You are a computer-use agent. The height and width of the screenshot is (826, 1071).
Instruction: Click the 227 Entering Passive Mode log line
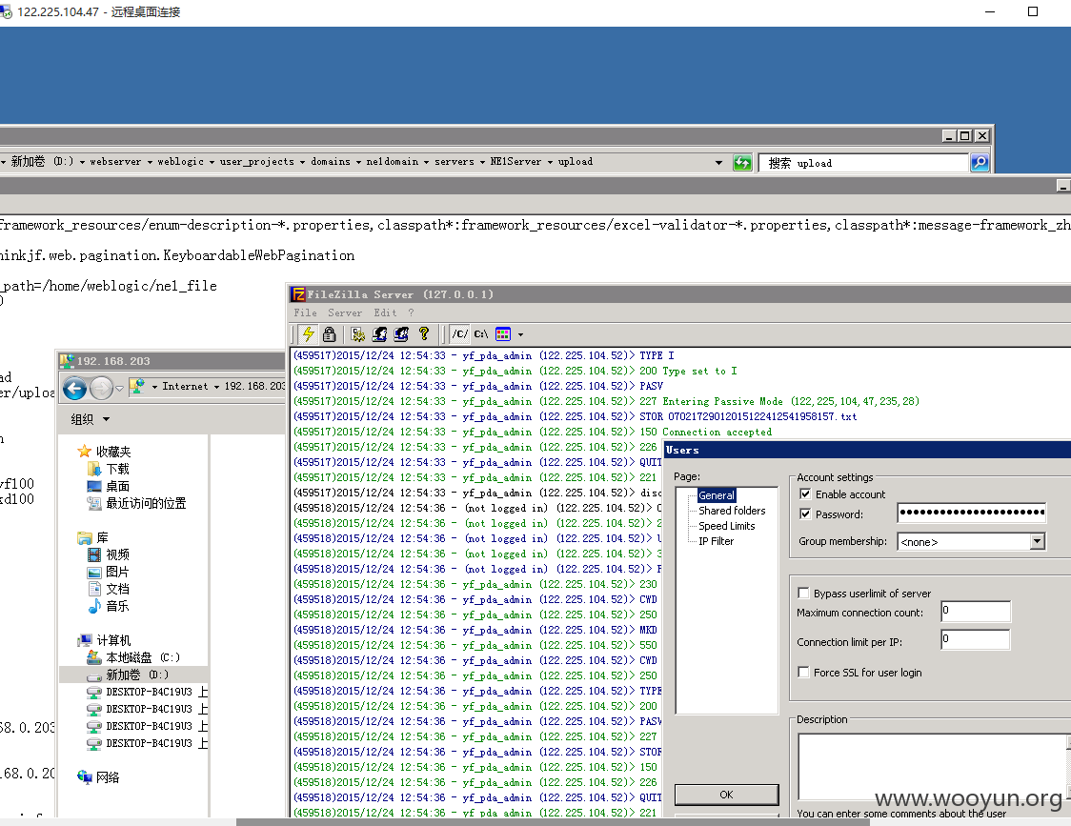click(x=607, y=401)
